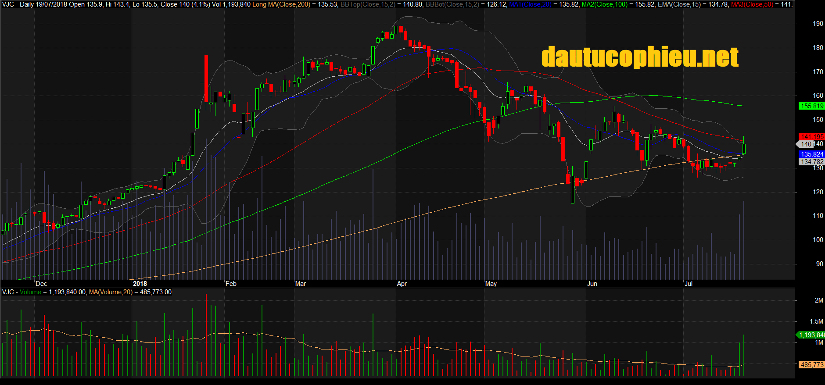Click the blue 135.824 price axis tag
This screenshot has width=825, height=385.
click(811, 154)
